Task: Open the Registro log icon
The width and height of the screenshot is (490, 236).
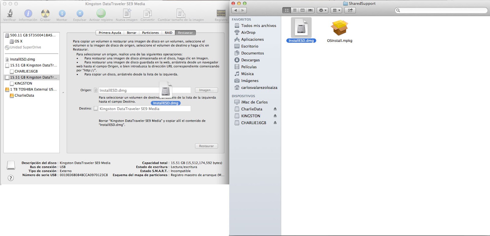Action: click(221, 13)
